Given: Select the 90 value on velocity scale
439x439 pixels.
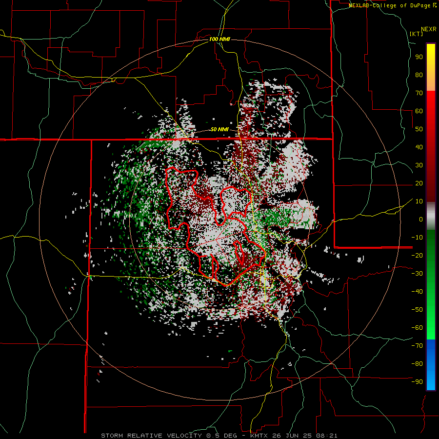Looking at the screenshot, I should 419,57.
